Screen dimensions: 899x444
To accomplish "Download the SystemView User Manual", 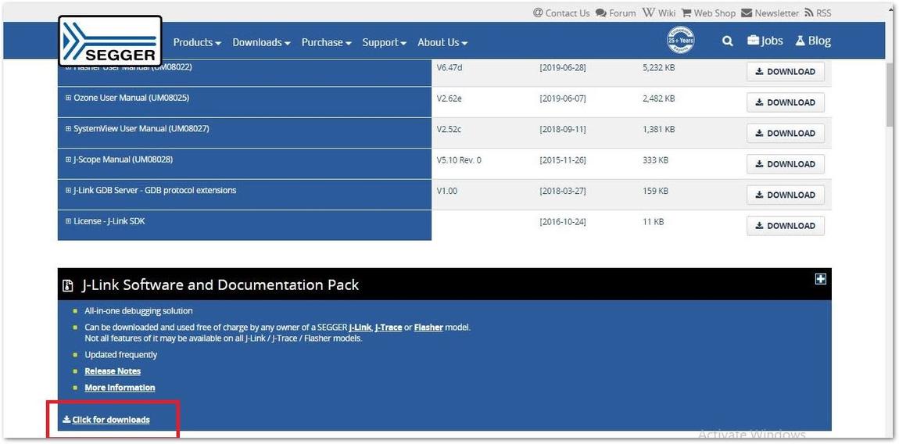I will pyautogui.click(x=786, y=133).
